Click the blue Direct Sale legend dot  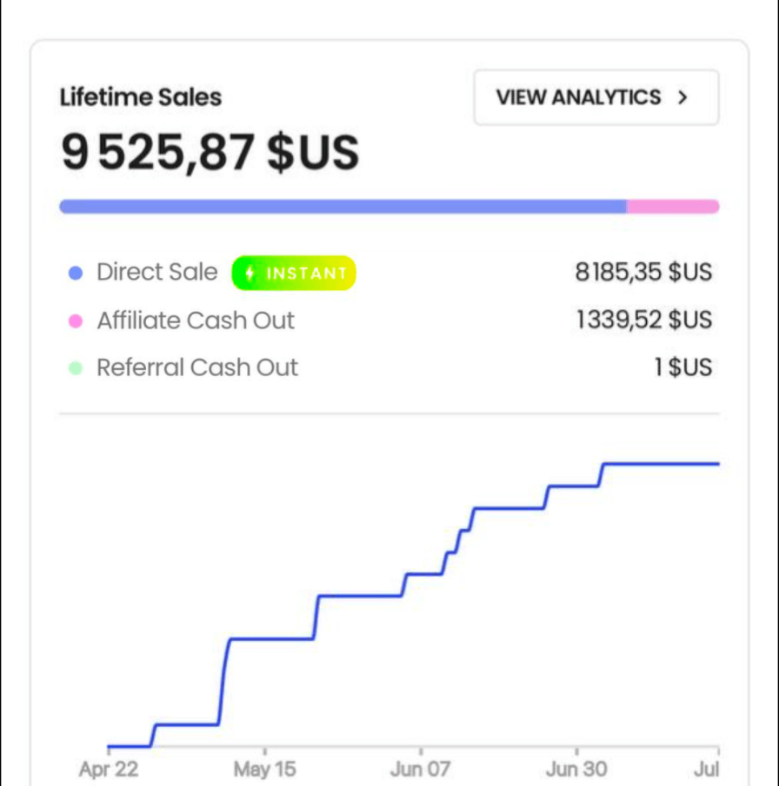(x=76, y=274)
